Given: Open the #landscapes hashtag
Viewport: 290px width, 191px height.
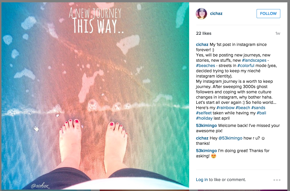Looking at the screenshot, I should pyautogui.click(x=254, y=60).
